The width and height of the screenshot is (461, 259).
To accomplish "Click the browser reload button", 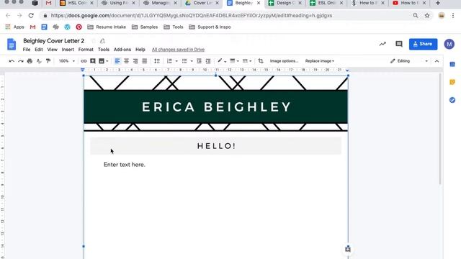I will tap(31, 16).
